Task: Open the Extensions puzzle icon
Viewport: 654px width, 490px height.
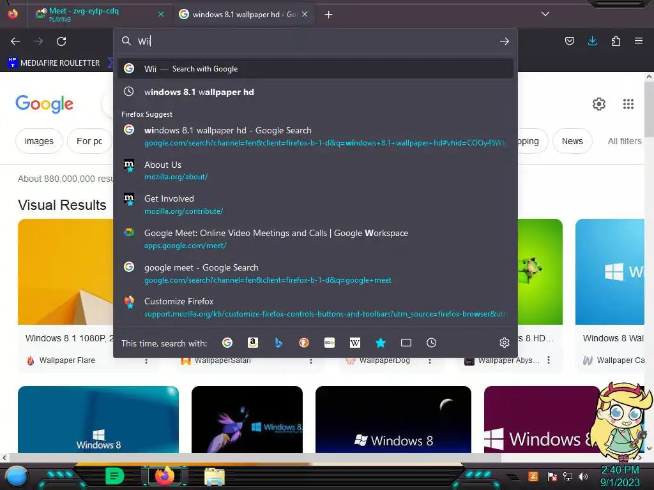Action: pos(616,41)
